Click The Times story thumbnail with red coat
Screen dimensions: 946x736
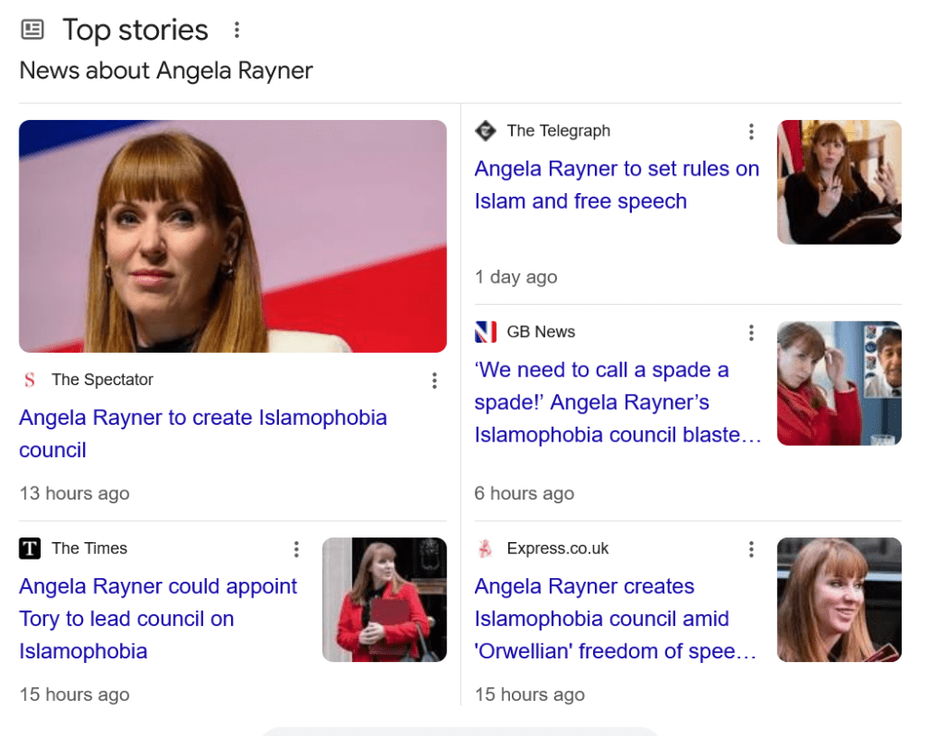[x=384, y=599]
